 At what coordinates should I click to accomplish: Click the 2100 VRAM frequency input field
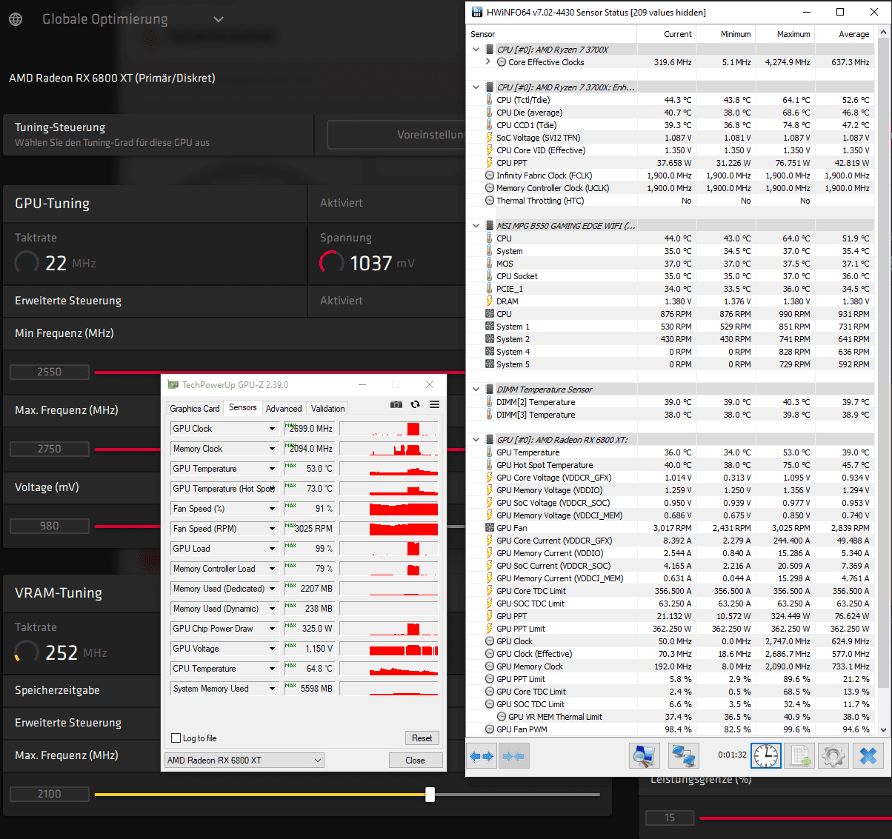50,794
